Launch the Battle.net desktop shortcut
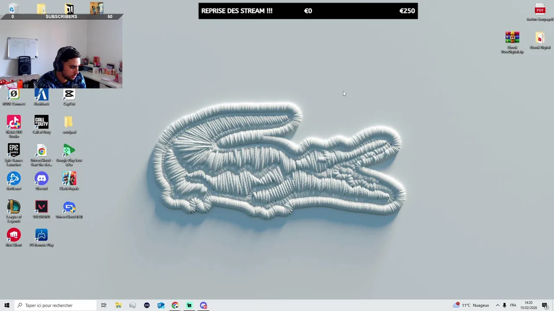 (14, 181)
